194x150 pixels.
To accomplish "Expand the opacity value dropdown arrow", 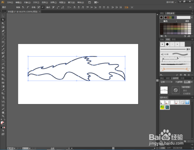I will [x=192, y=82].
